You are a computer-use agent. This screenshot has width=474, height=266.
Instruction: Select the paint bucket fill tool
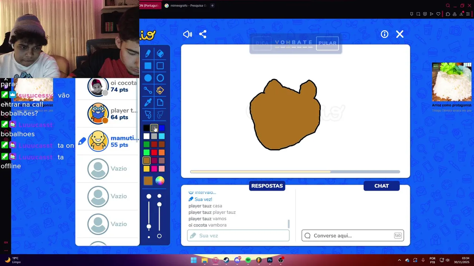click(x=160, y=90)
